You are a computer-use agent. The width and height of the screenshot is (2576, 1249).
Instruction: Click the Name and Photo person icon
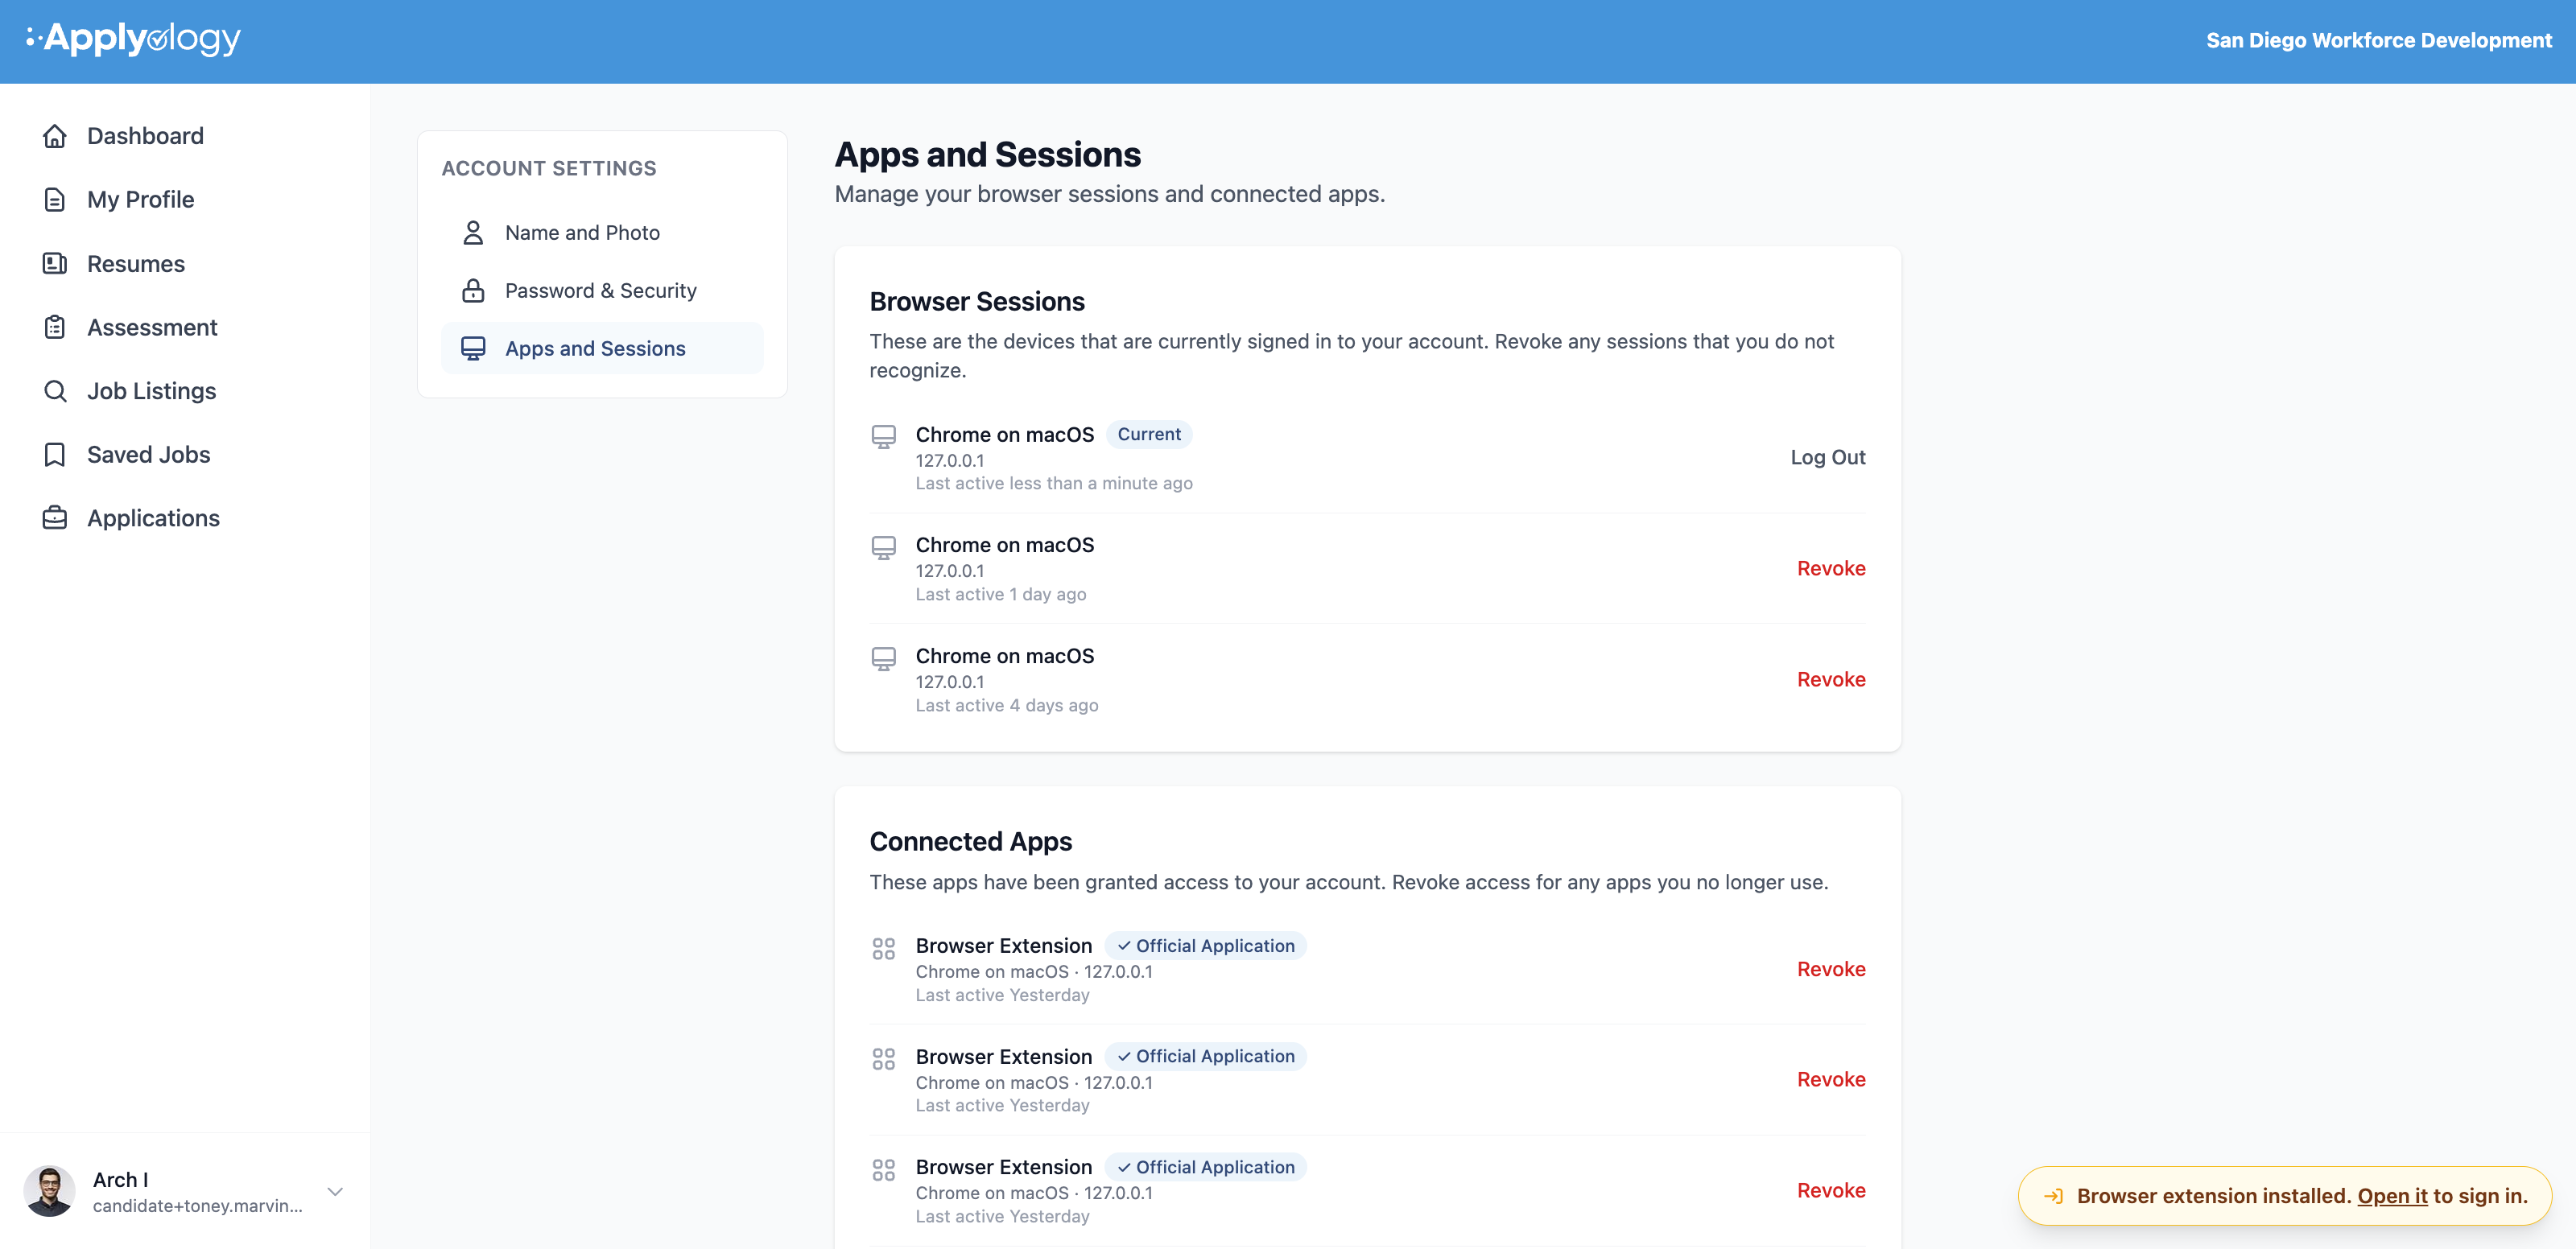[x=473, y=233]
